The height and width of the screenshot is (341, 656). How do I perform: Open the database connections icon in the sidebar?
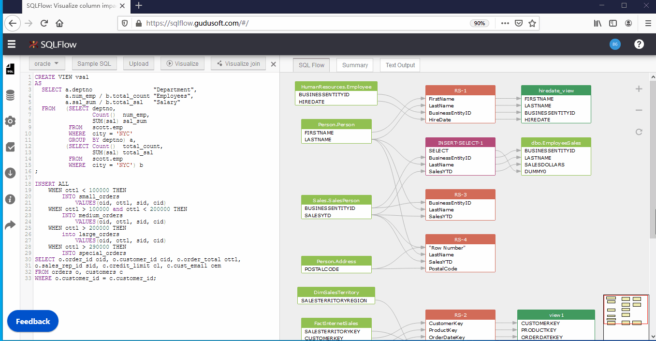10,95
